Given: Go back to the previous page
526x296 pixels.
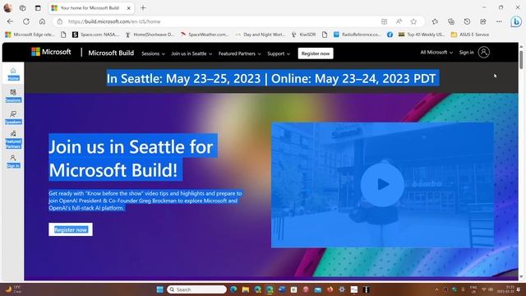Looking at the screenshot, I should coord(10,21).
